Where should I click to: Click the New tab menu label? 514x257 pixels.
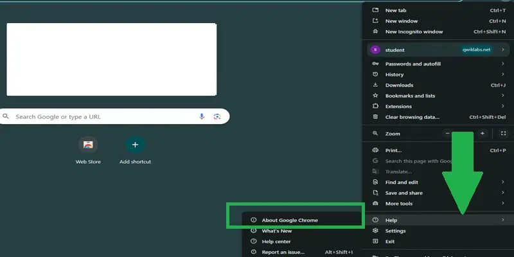click(x=396, y=10)
